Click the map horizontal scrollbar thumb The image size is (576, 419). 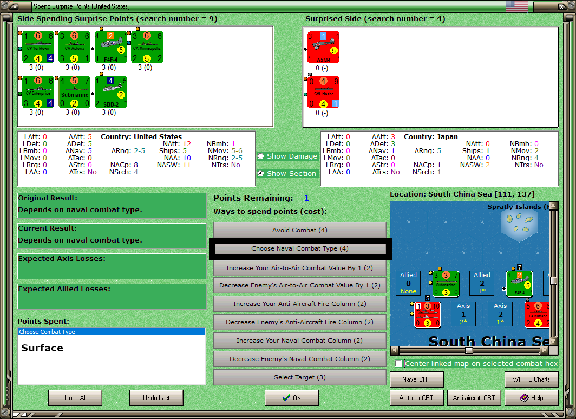tap(469, 350)
